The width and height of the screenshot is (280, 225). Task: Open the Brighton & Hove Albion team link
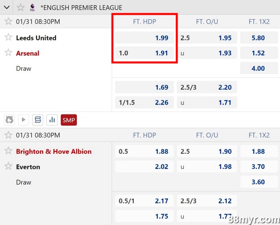[x=54, y=151]
